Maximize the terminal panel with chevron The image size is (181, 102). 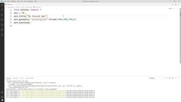176,78
